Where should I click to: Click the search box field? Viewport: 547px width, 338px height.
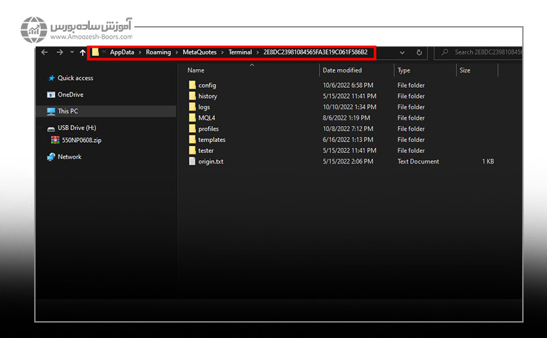(x=487, y=52)
